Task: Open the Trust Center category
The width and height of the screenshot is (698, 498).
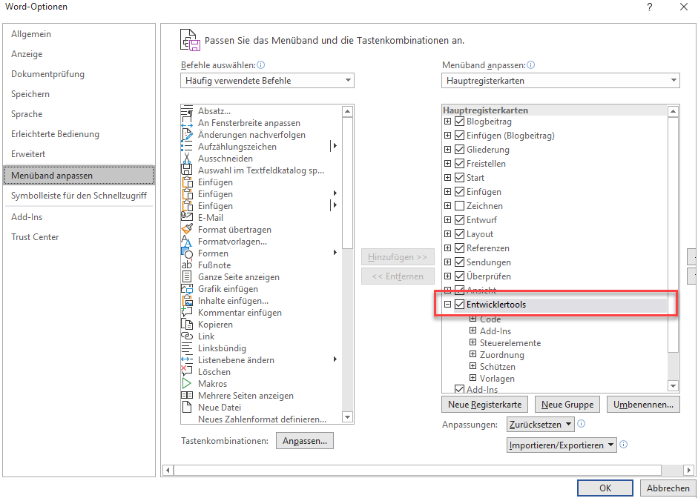Action: click(x=79, y=237)
